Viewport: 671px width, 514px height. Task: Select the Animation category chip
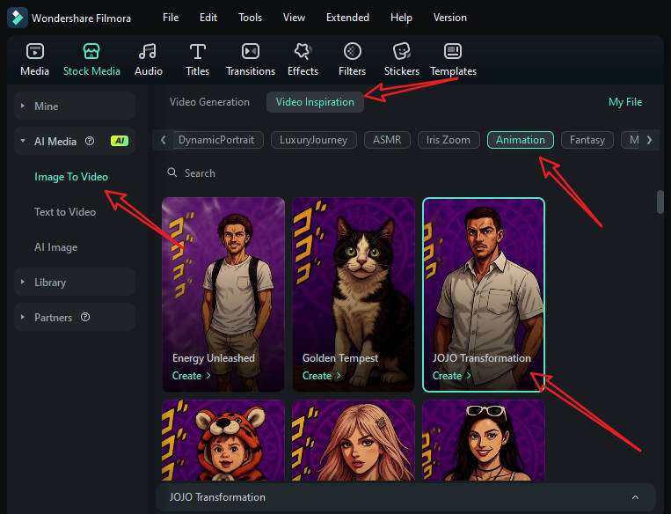(521, 140)
